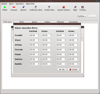Click the Příjmení column header
This screenshot has height=94, width=100.
(x=60, y=22)
